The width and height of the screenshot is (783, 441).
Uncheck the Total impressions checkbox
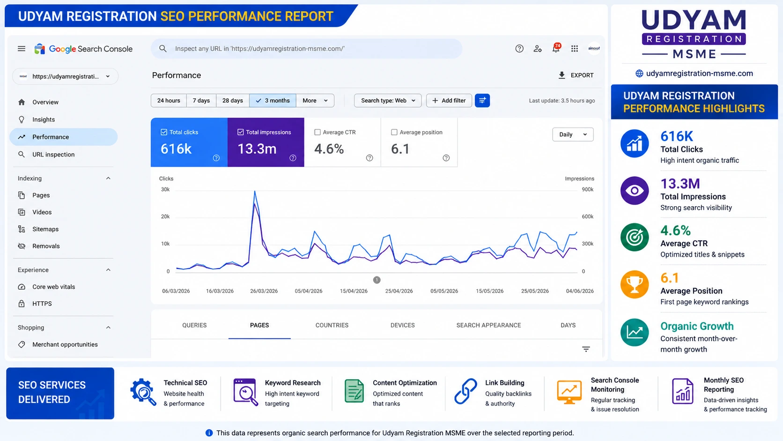tap(241, 132)
